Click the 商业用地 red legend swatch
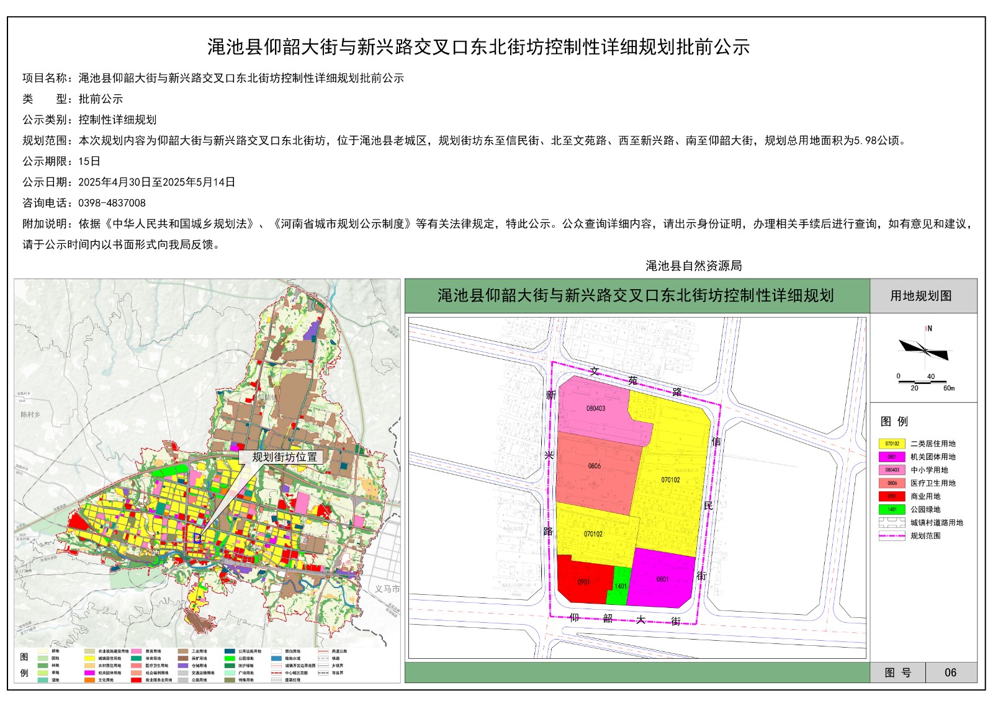The width and height of the screenshot is (993, 701). tap(892, 496)
